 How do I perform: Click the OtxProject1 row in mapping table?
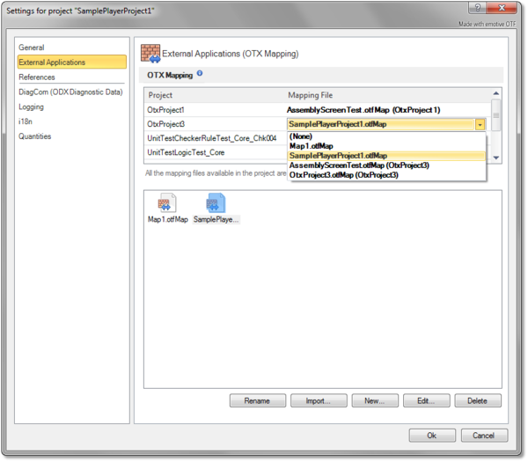coord(167,110)
